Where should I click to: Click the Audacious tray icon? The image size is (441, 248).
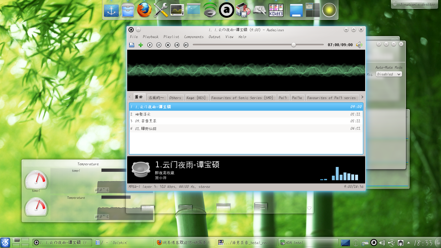coord(374,243)
